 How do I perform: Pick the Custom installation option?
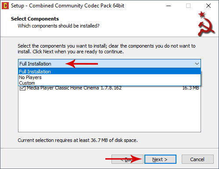pyautogui.click(x=109, y=83)
